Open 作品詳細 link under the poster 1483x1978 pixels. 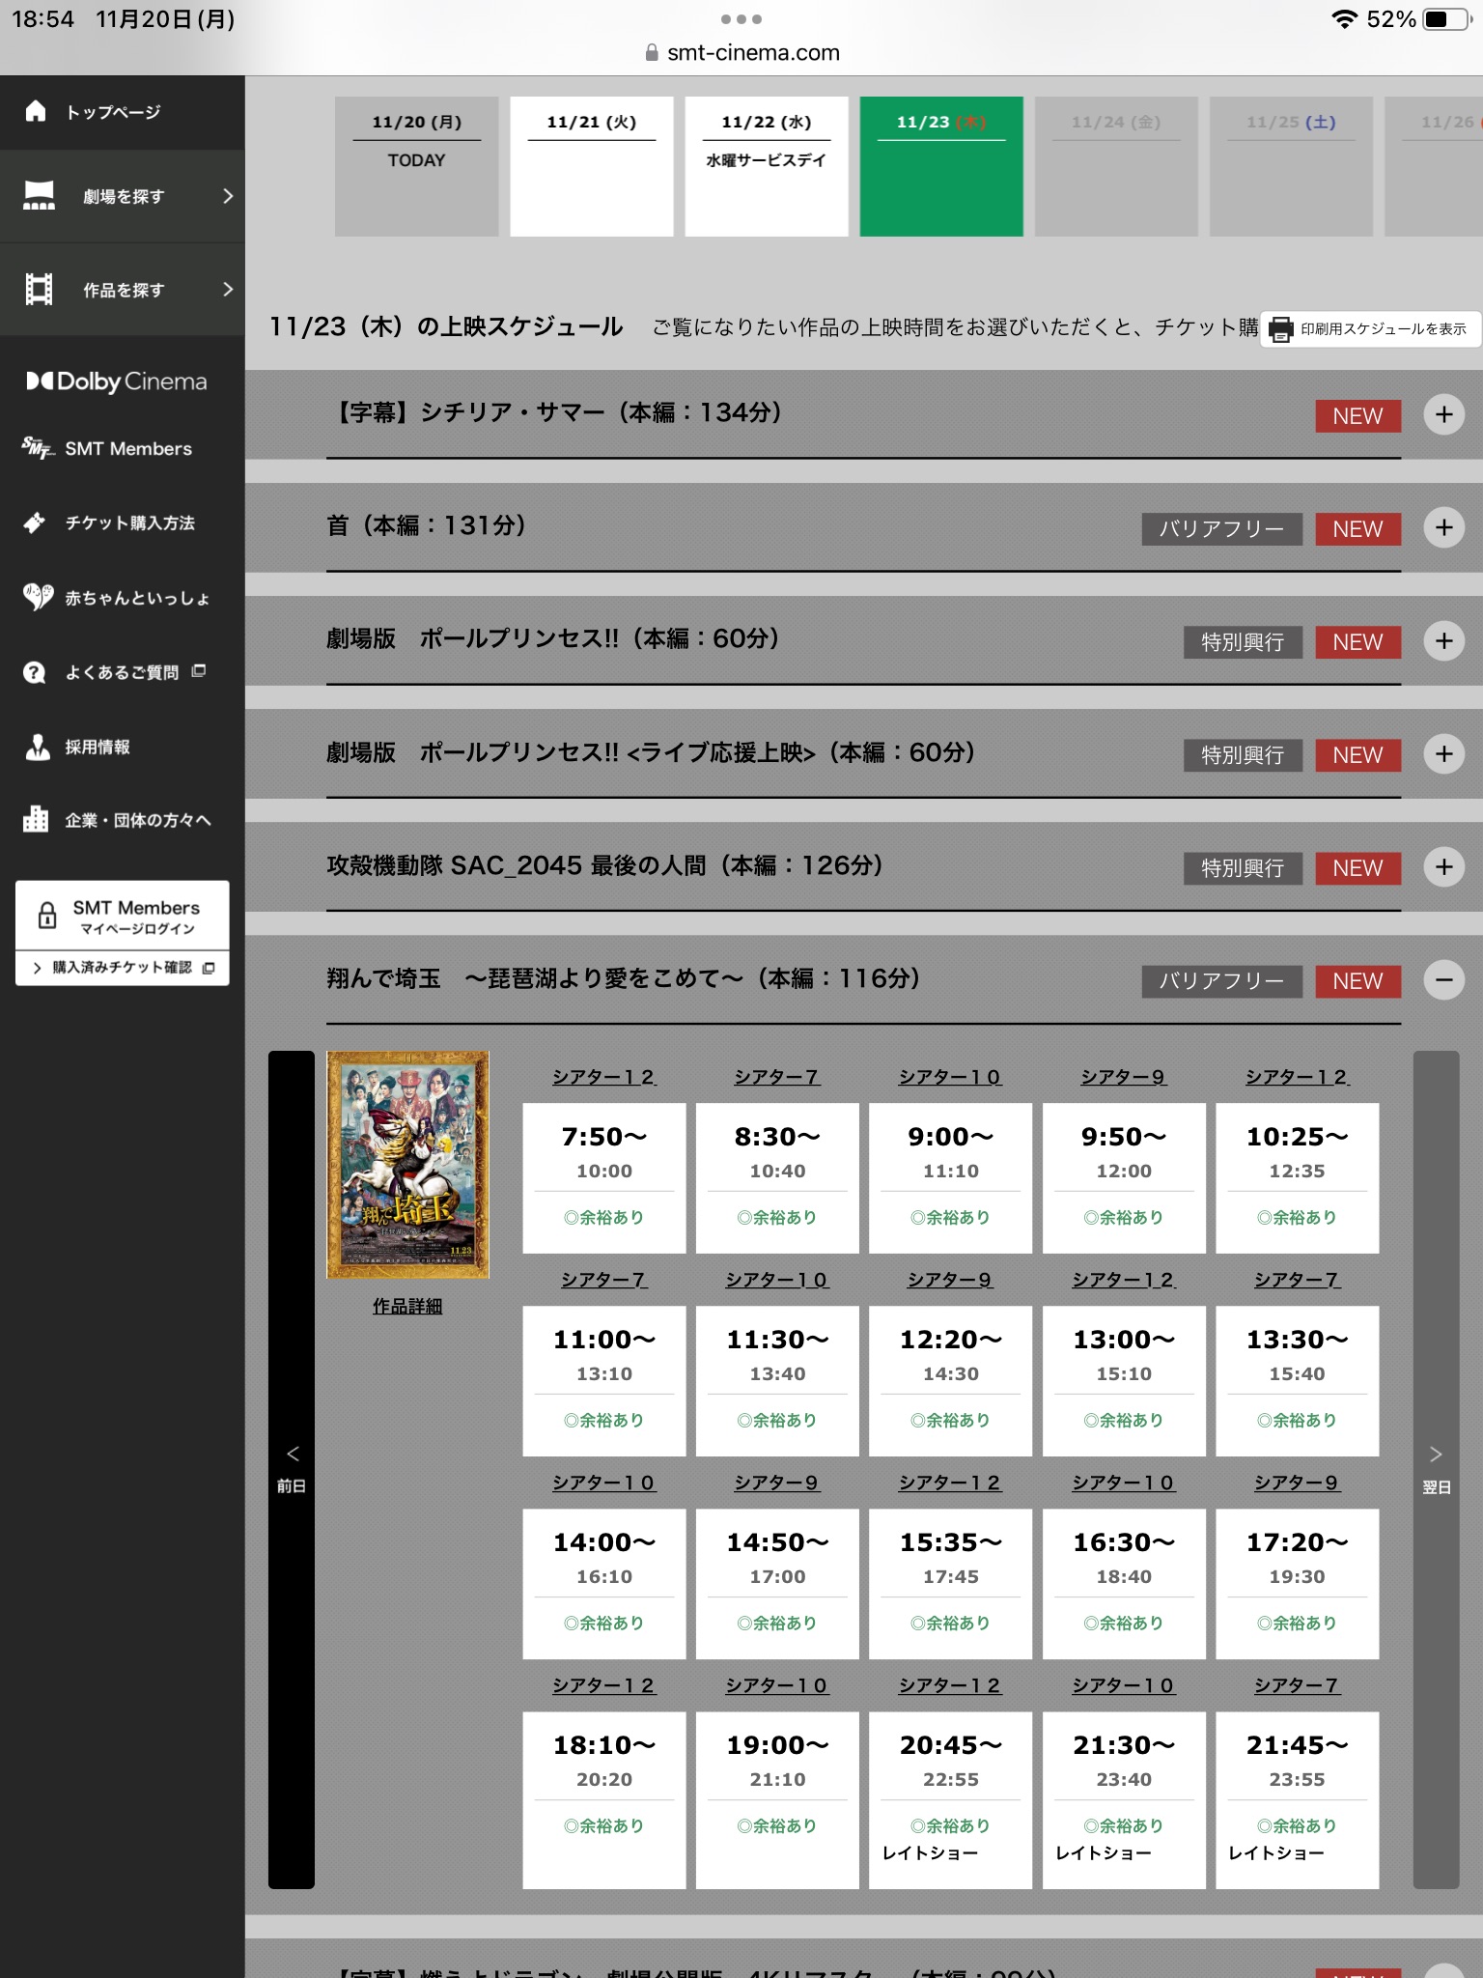pos(407,1306)
